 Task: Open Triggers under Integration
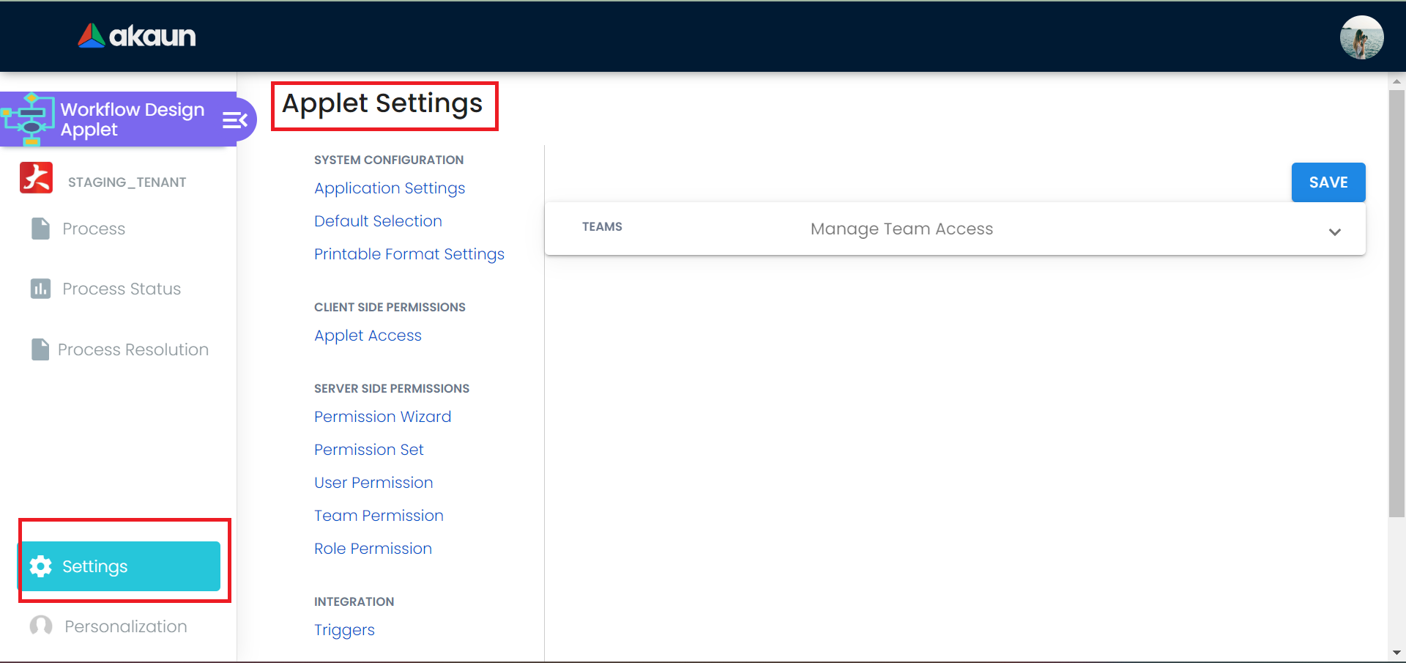click(x=344, y=630)
